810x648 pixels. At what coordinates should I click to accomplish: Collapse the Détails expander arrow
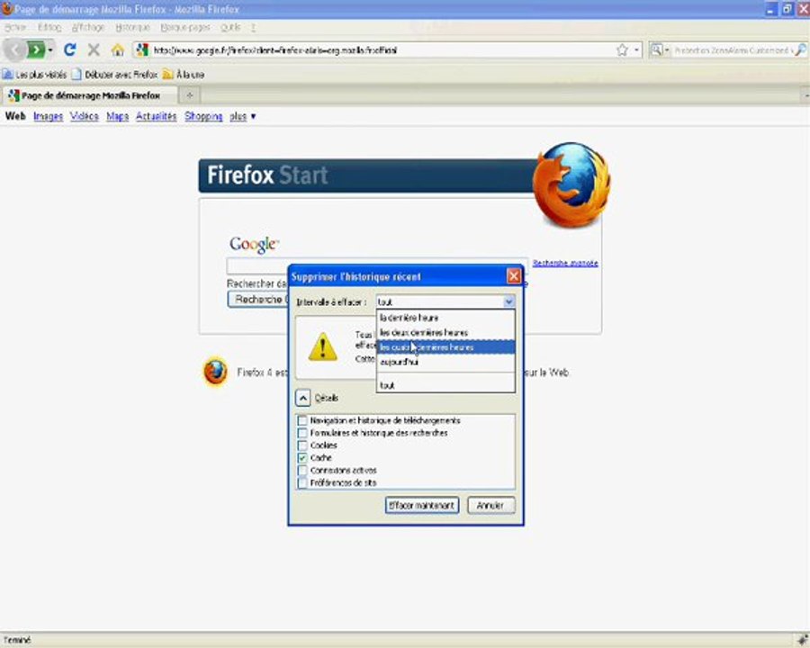click(303, 398)
